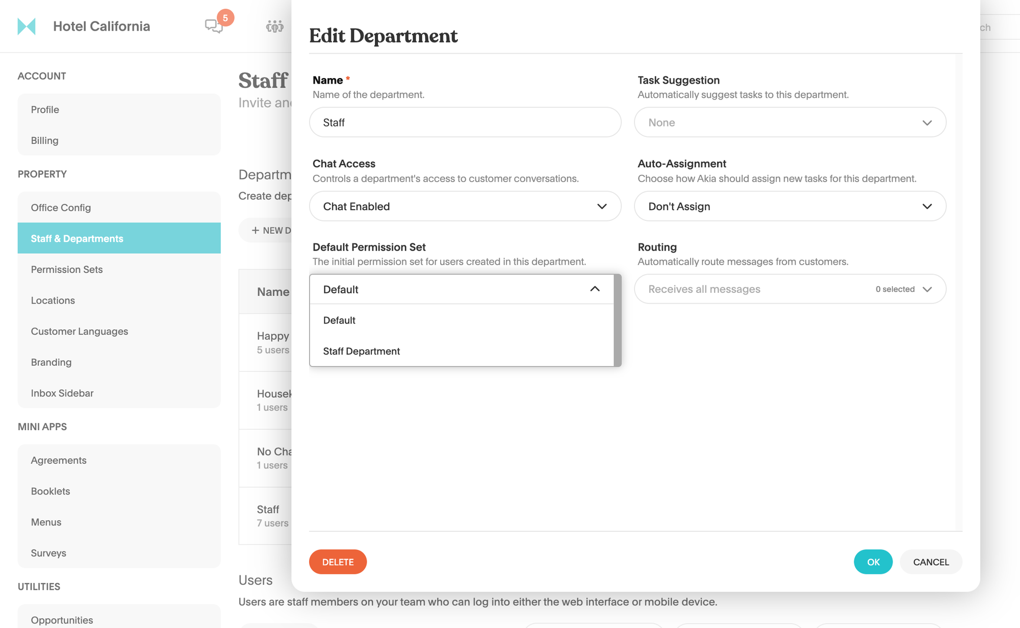This screenshot has height=628, width=1020.
Task: Expand the Auto-Assignment dropdown
Action: coord(790,206)
